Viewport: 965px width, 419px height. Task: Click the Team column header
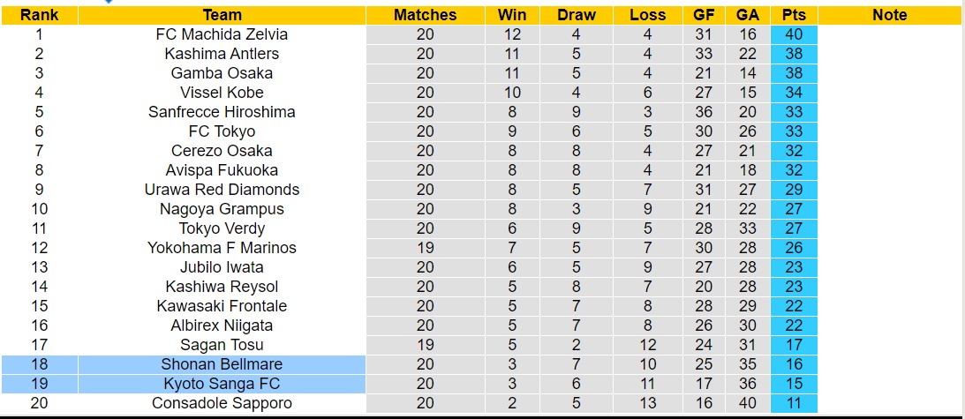(222, 15)
